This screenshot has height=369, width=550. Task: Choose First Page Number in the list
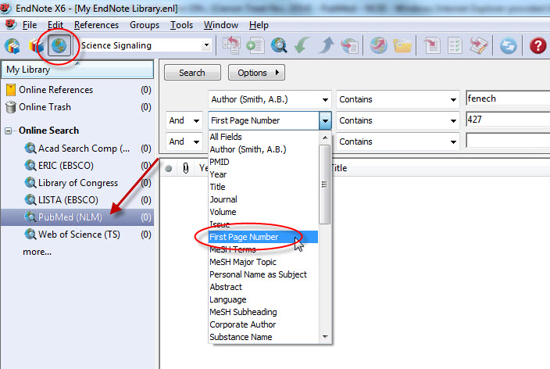(263, 237)
